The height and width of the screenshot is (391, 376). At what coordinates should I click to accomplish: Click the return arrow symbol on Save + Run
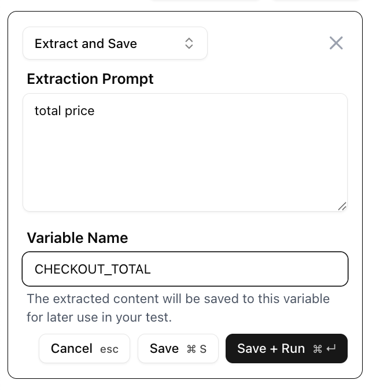[331, 349]
